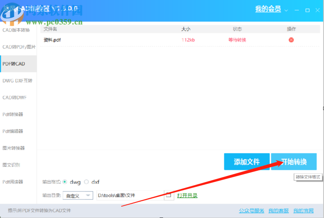Click the 112kb size value
The width and height of the screenshot is (324, 218).
[x=188, y=40]
